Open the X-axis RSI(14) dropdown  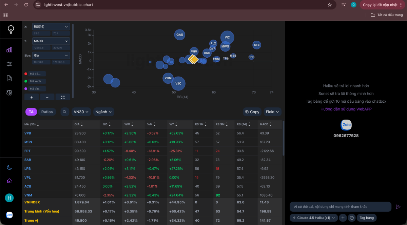tap(51, 26)
